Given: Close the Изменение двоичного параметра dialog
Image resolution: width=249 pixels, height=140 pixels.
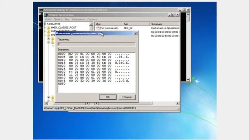Looking at the screenshot, I should [135, 33].
